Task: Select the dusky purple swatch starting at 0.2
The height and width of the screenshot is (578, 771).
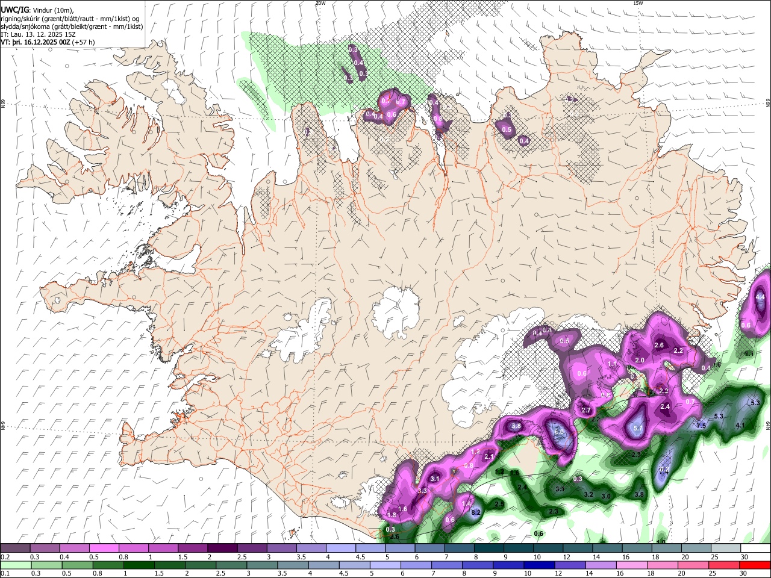Action: click(x=15, y=548)
